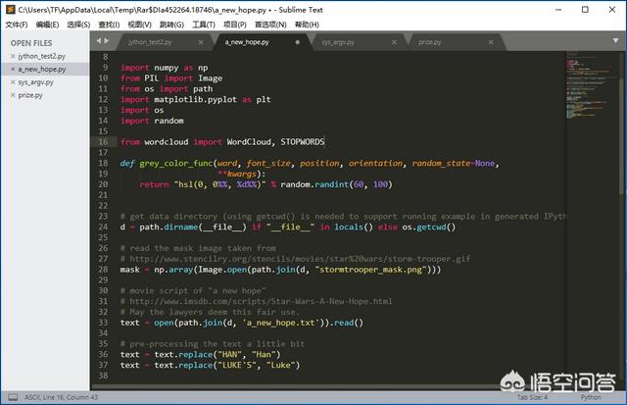Select a_new_hope.py in sidebar open files
This screenshot has height=405, width=627.
(x=41, y=70)
